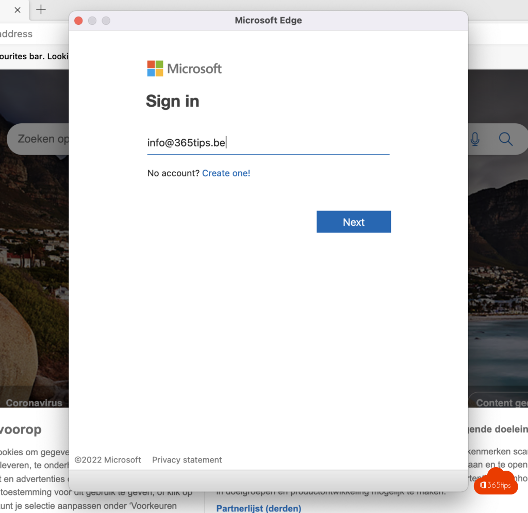528x513 pixels.
Task: Open the Privacy statement link
Action: coord(187,460)
